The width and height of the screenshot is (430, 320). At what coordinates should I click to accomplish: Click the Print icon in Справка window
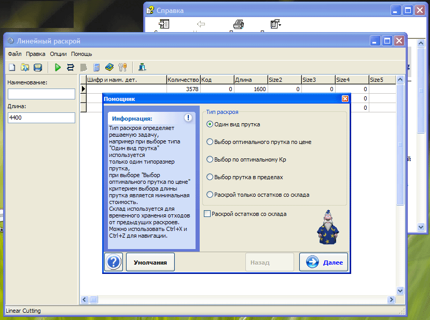[238, 24]
